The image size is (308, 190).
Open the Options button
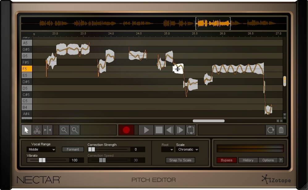click(268, 160)
